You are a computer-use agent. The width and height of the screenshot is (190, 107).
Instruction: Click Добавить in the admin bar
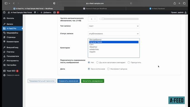pos(46,12)
